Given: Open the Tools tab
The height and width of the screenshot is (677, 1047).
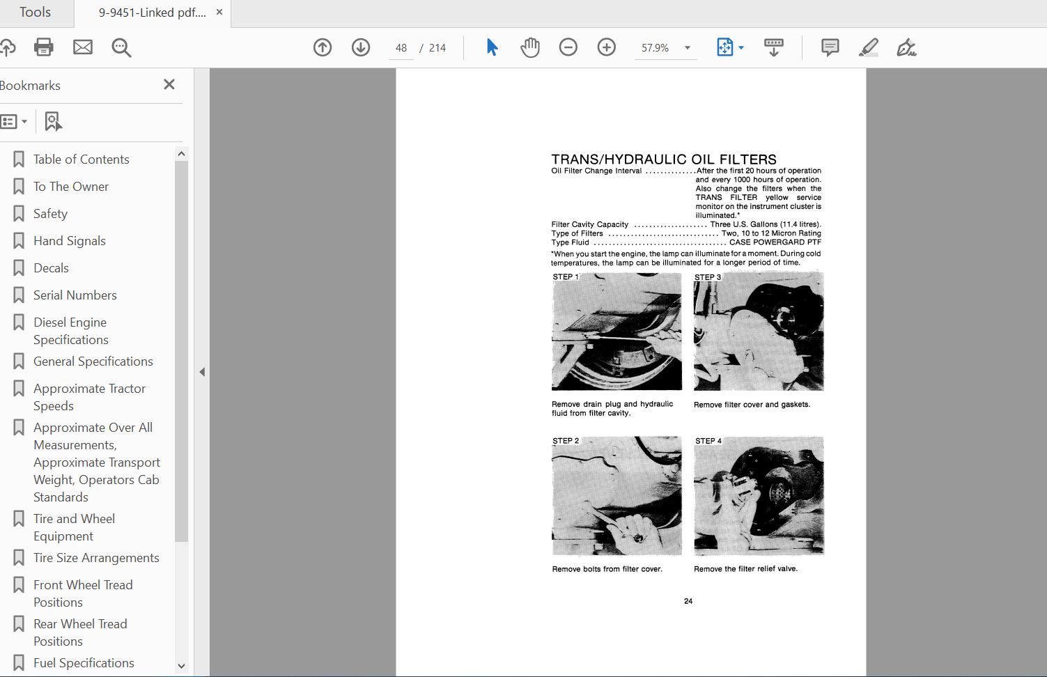Looking at the screenshot, I should 35,13.
